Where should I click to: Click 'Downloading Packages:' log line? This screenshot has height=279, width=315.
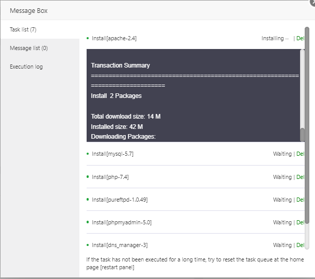pyautogui.click(x=123, y=137)
